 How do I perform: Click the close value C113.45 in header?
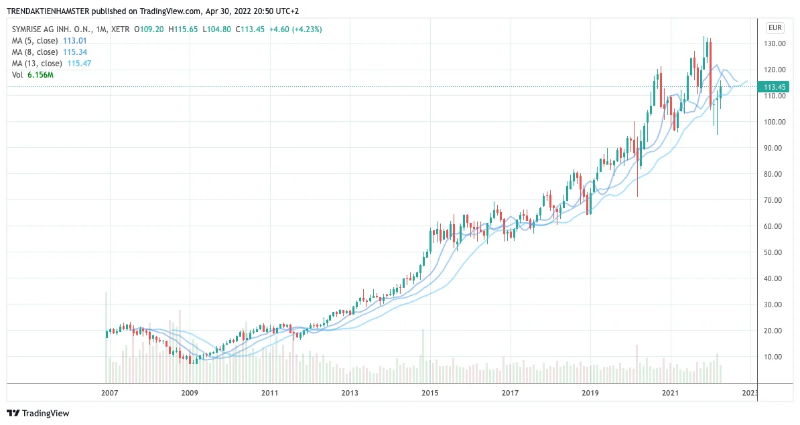[x=250, y=29]
